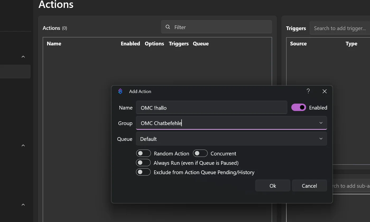Screen dimensions: 370x222
Task: Focus the Actions Filter search box
Action: coord(216,27)
